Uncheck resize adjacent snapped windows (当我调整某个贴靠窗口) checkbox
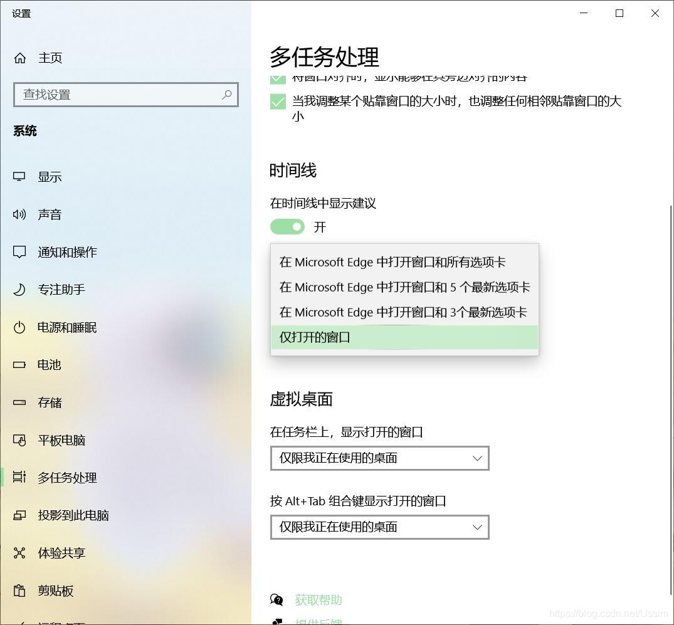 pyautogui.click(x=278, y=102)
